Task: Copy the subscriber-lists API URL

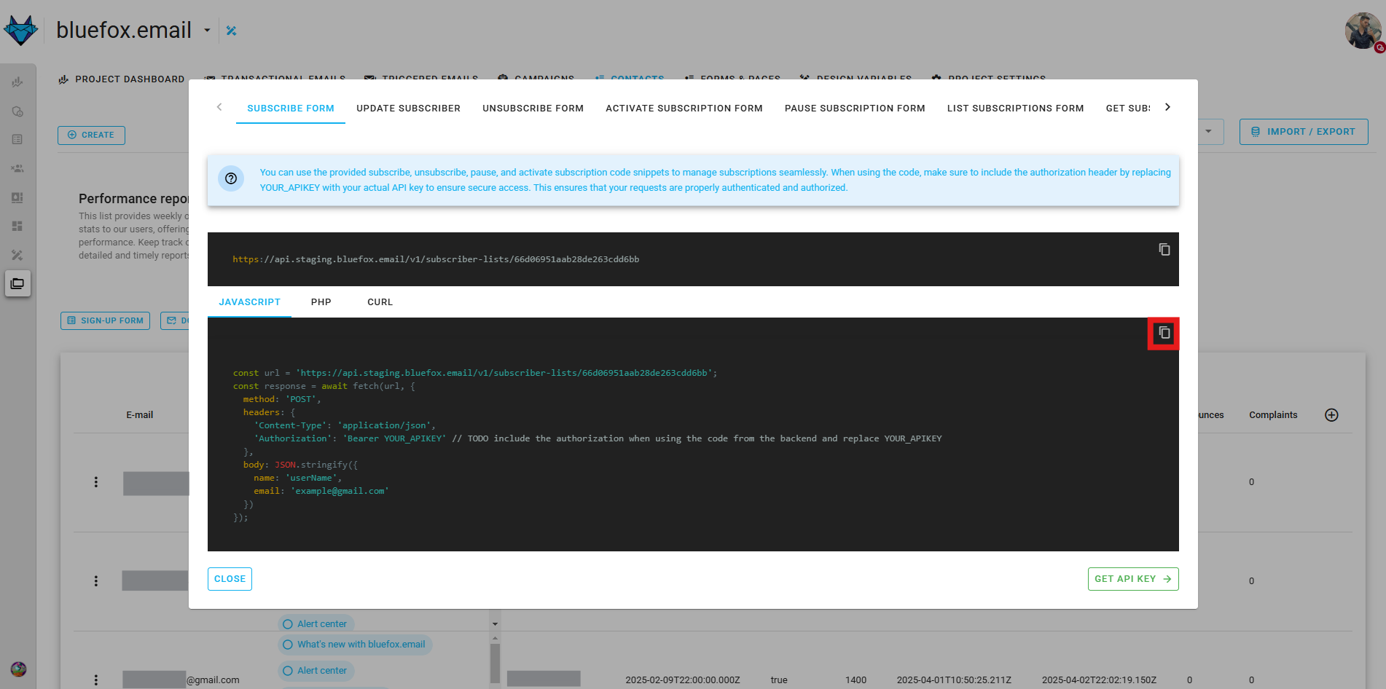Action: [x=1164, y=250]
